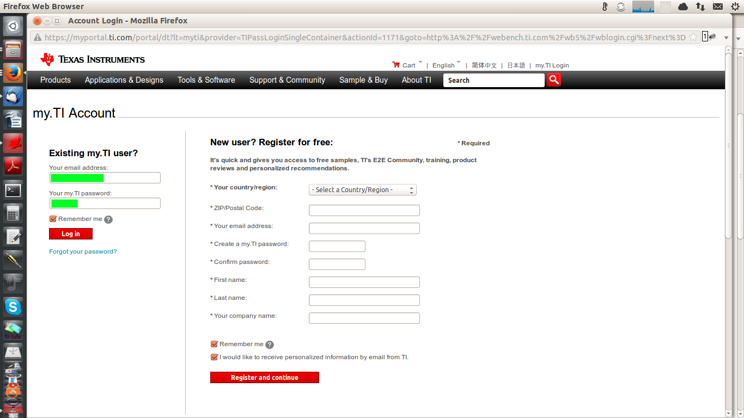This screenshot has height=418, width=744.
Task: Open Applications & Designs menu
Action: [124, 80]
